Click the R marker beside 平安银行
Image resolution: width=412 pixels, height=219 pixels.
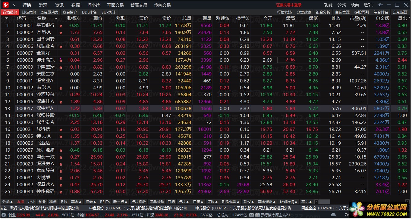pyautogui.click(x=61, y=26)
